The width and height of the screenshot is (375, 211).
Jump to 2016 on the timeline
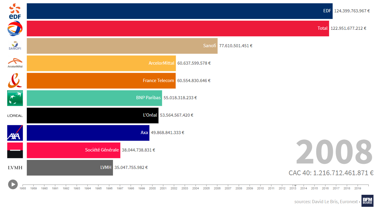(325, 188)
